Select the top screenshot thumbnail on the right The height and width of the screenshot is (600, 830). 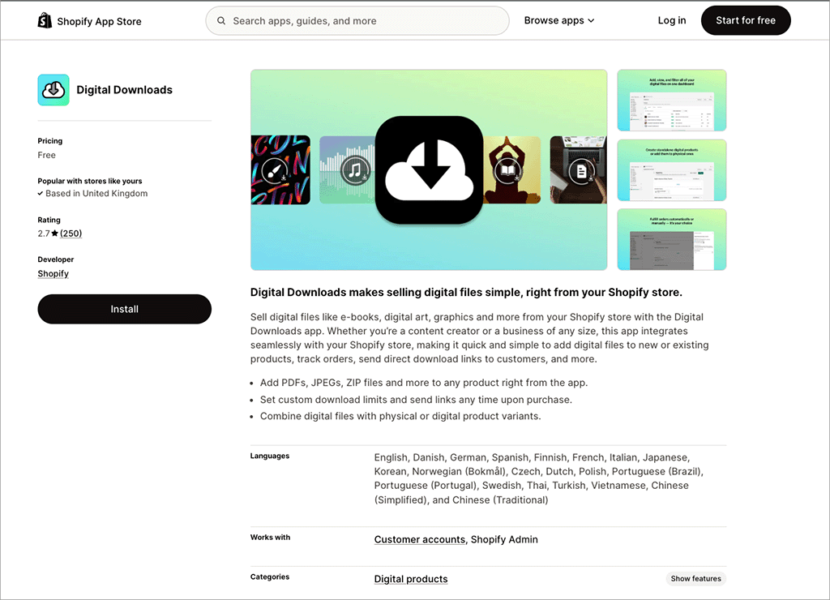pyautogui.click(x=671, y=100)
